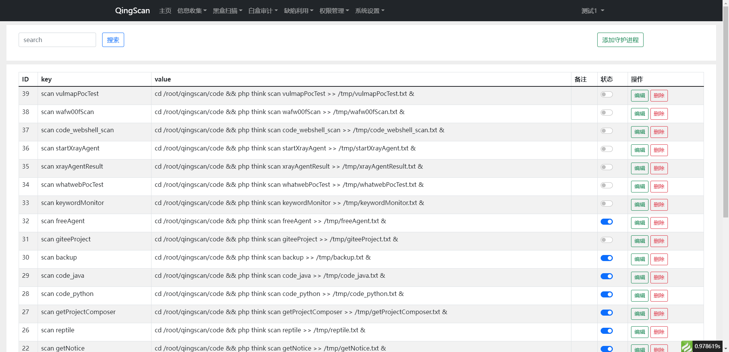Edit the scan keywordMonitor row
The image size is (729, 352).
click(640, 205)
